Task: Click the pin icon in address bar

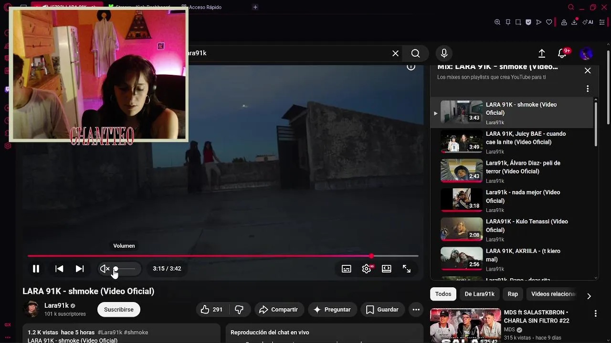Action: pos(508,22)
